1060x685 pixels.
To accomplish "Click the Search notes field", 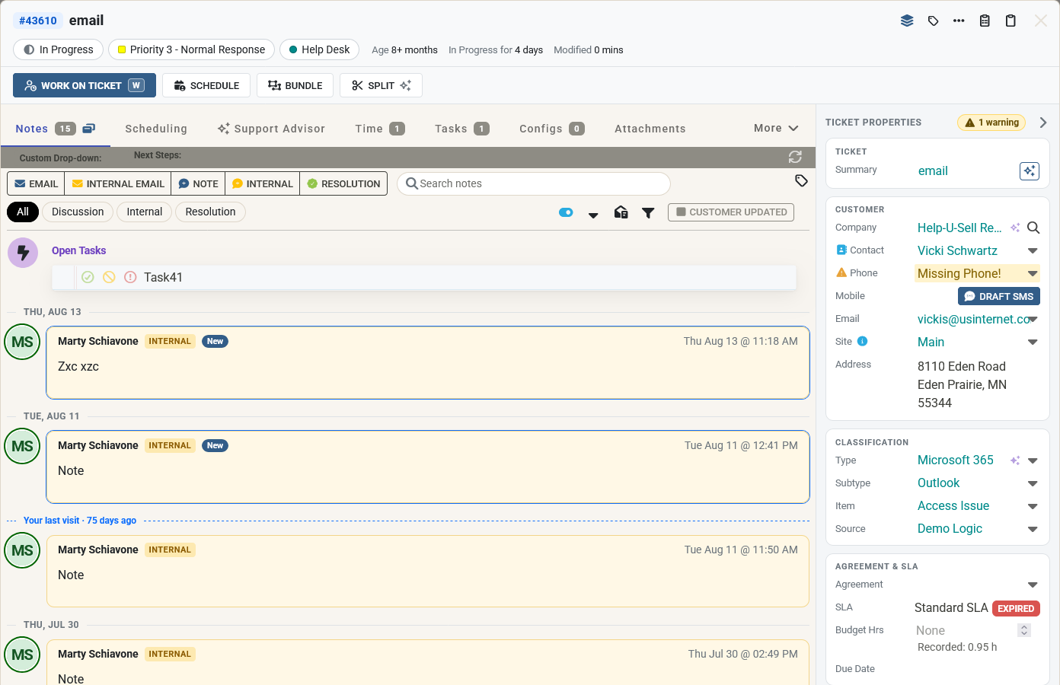I will point(534,183).
